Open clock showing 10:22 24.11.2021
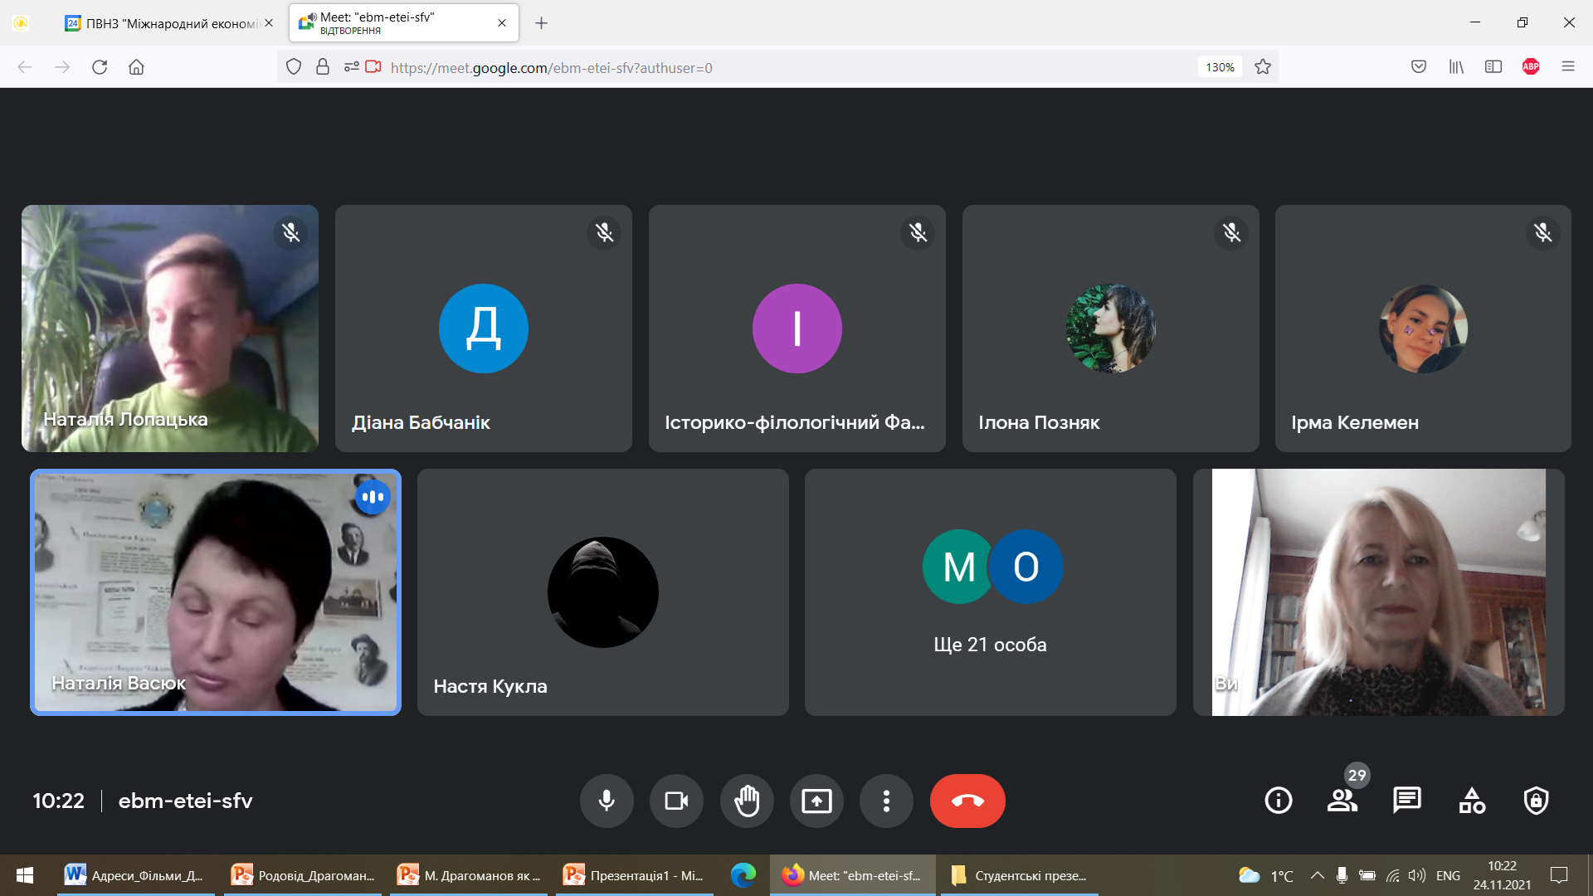 (x=1502, y=875)
